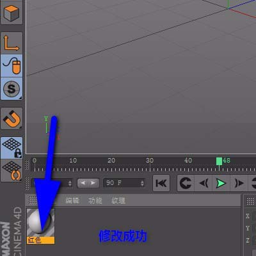256x256 pixels.
Task: Click the stepper arrows of the start frame field
Action: tap(70, 183)
